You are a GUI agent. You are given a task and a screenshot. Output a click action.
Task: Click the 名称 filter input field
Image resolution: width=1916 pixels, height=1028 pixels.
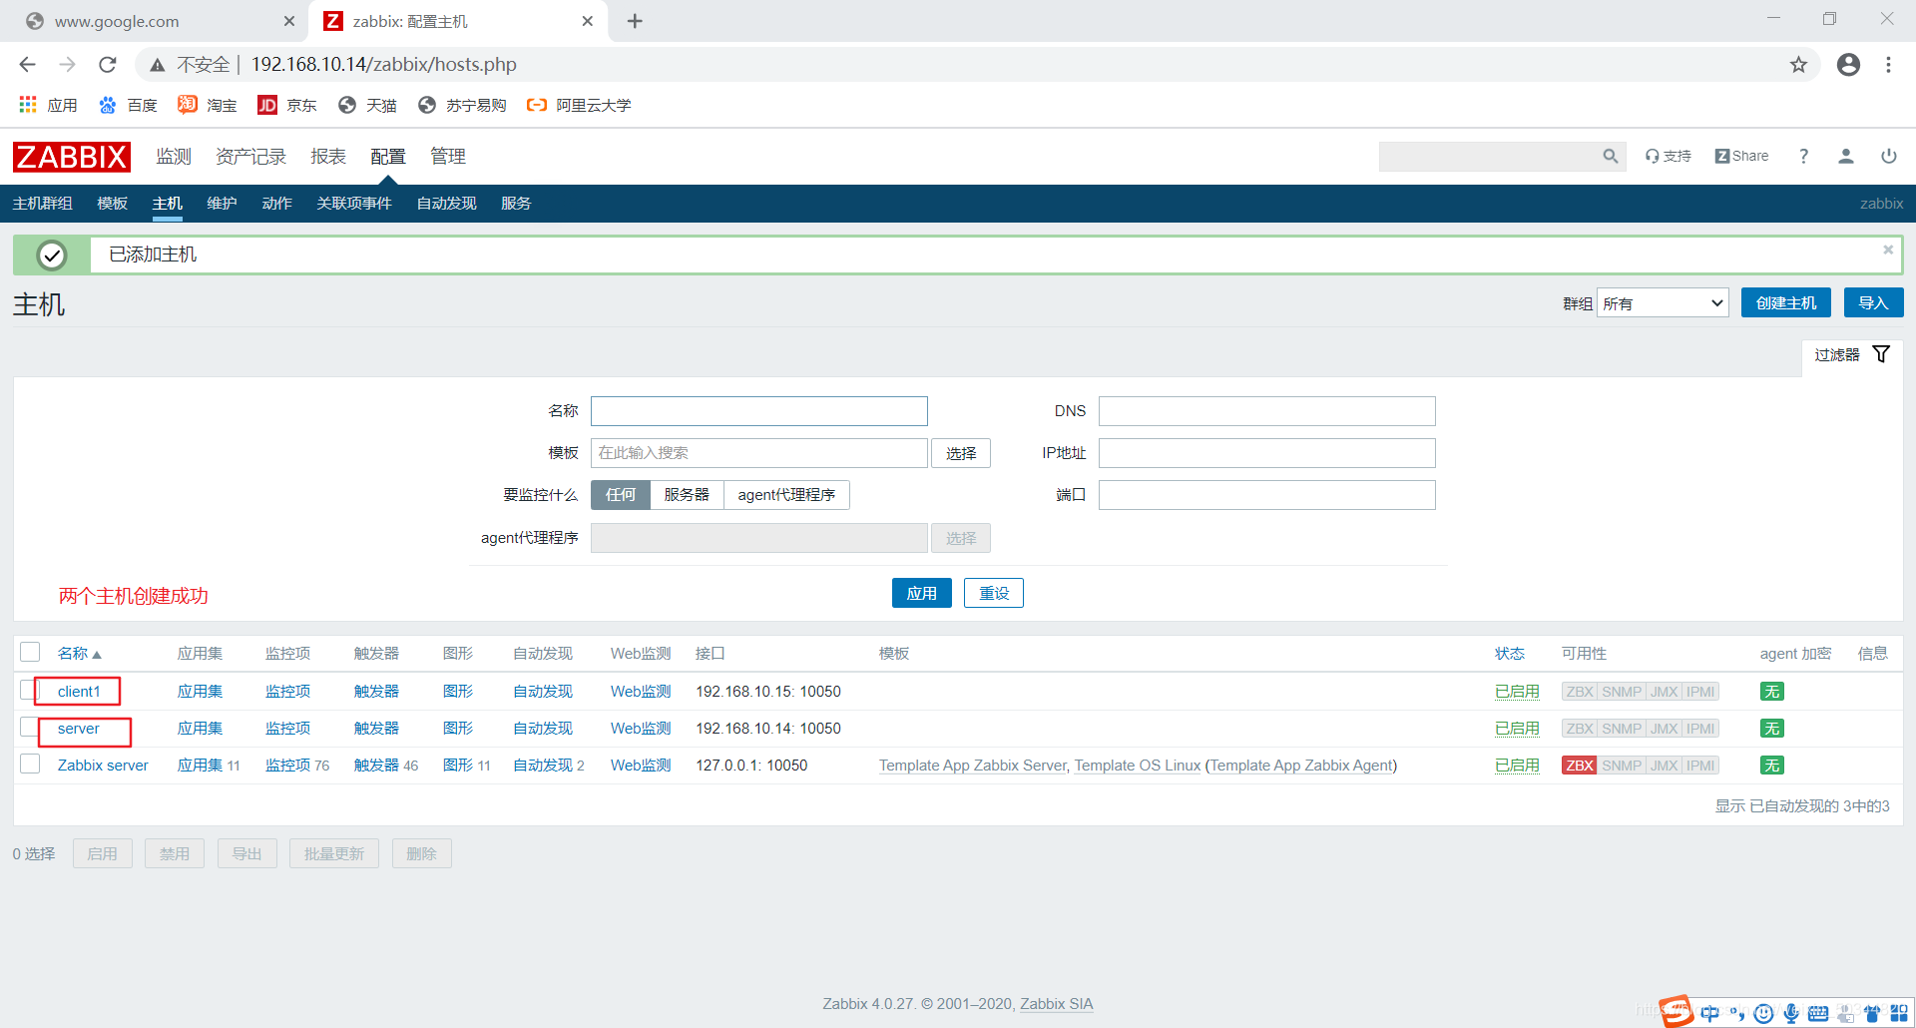click(759, 411)
